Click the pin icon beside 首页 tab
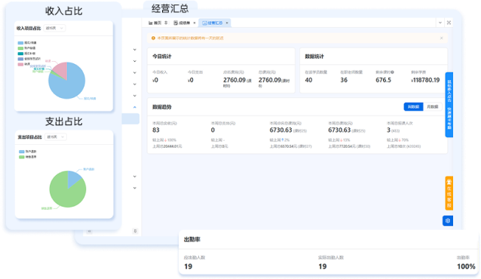481x279 pixels. coord(166,23)
